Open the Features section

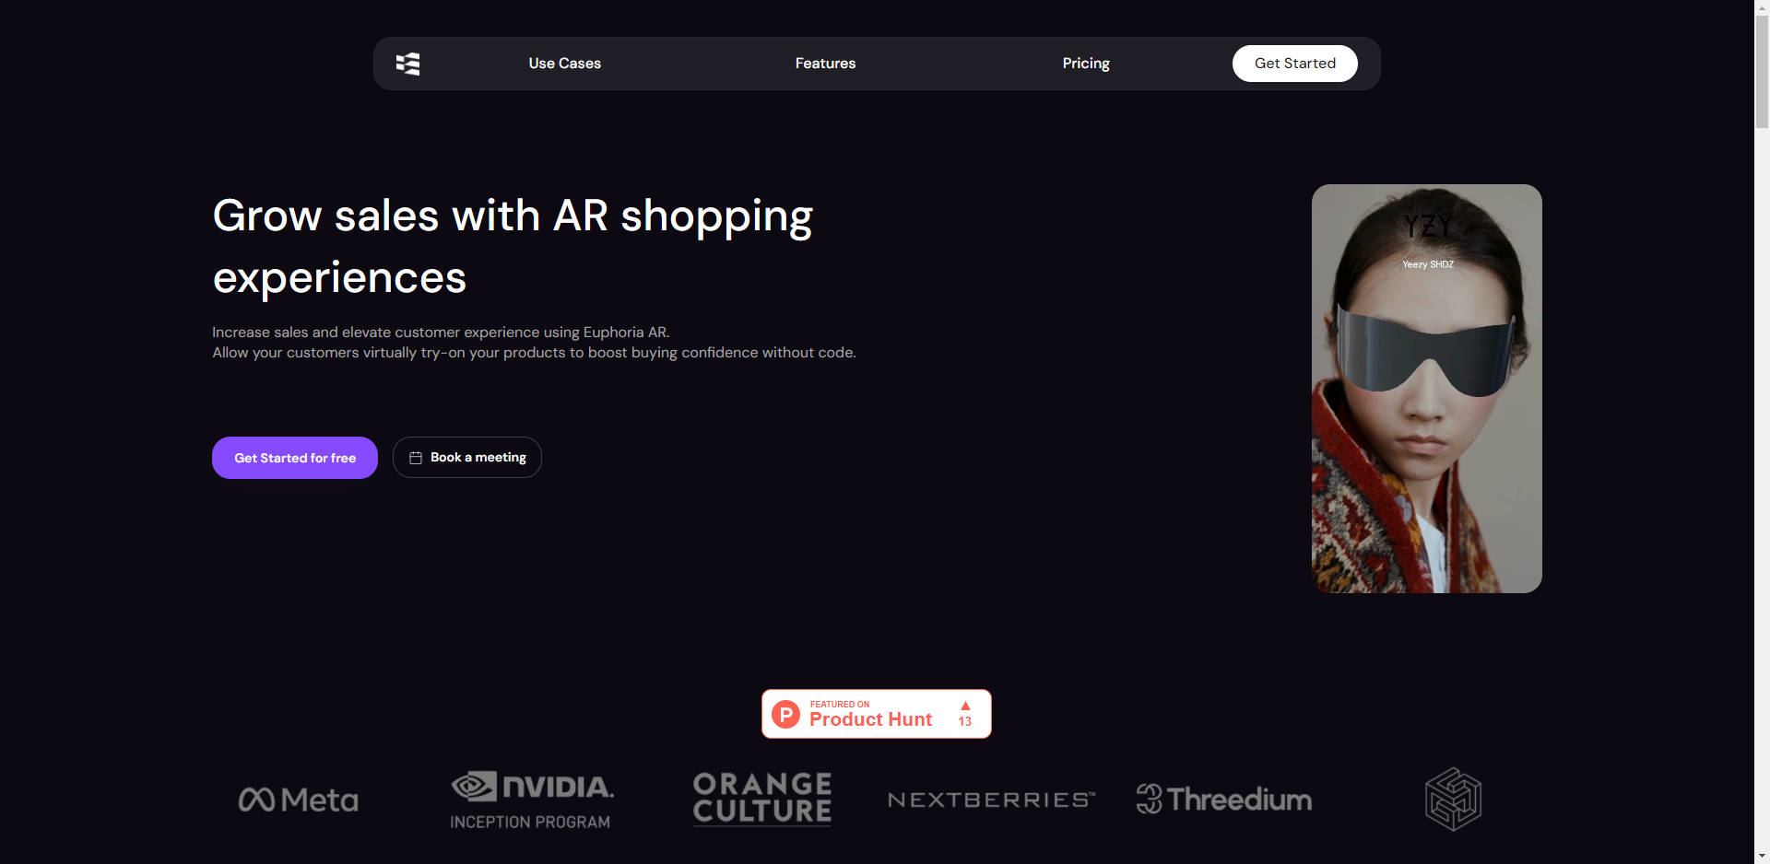(825, 63)
